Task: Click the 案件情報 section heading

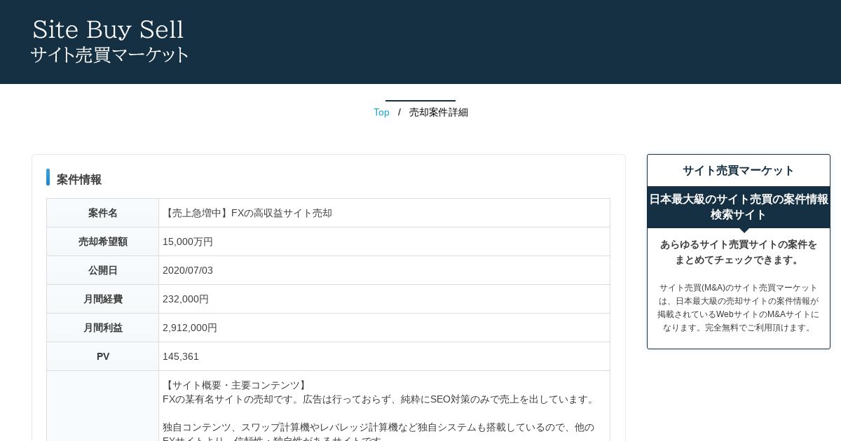Action: click(79, 179)
